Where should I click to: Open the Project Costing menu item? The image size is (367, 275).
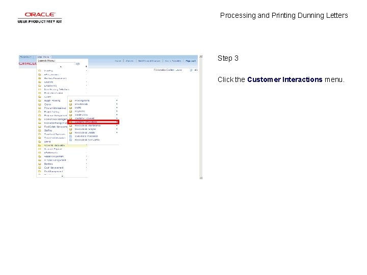[51, 112]
